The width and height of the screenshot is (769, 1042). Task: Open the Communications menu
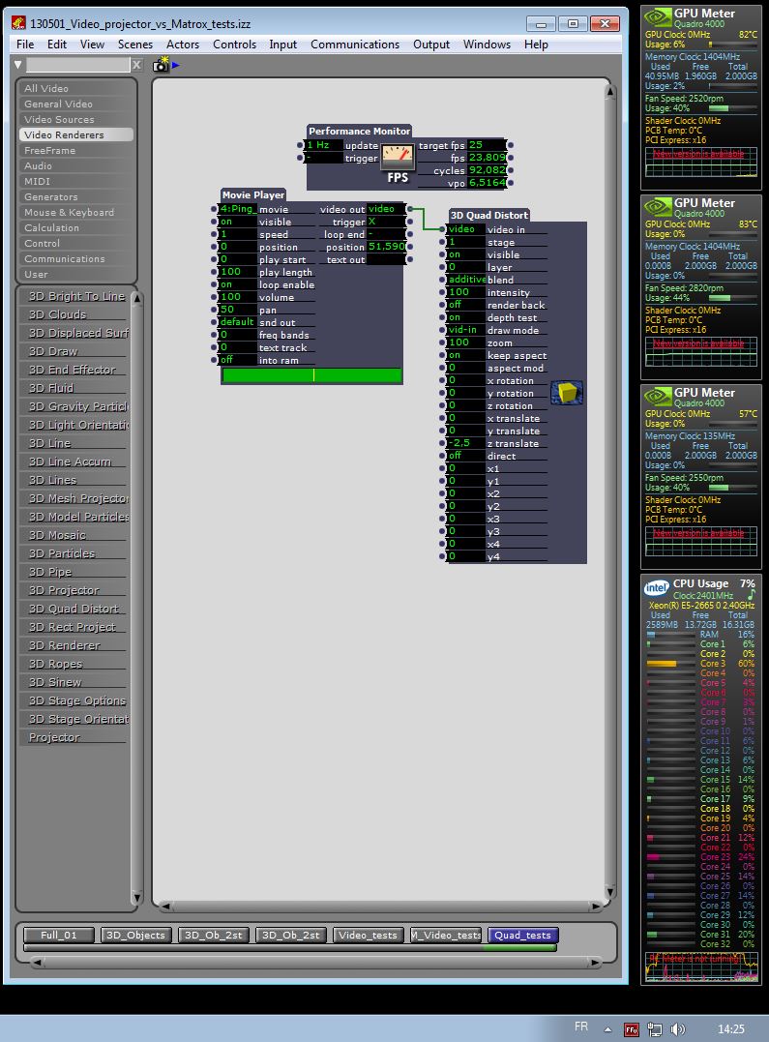tap(355, 45)
